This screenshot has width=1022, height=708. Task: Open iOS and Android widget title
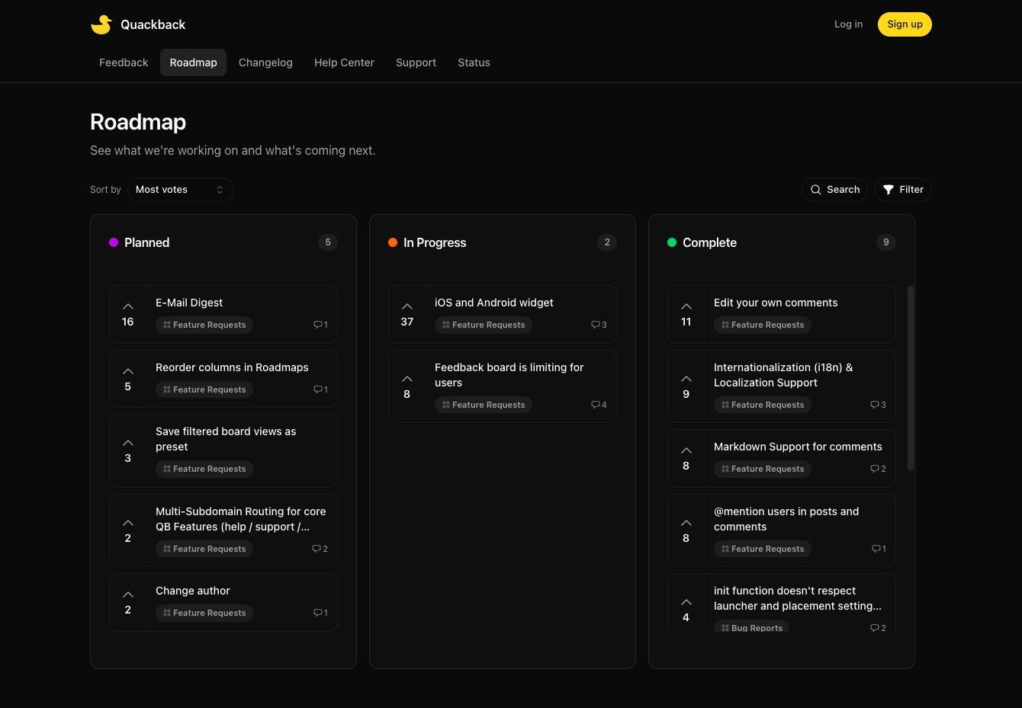click(494, 303)
